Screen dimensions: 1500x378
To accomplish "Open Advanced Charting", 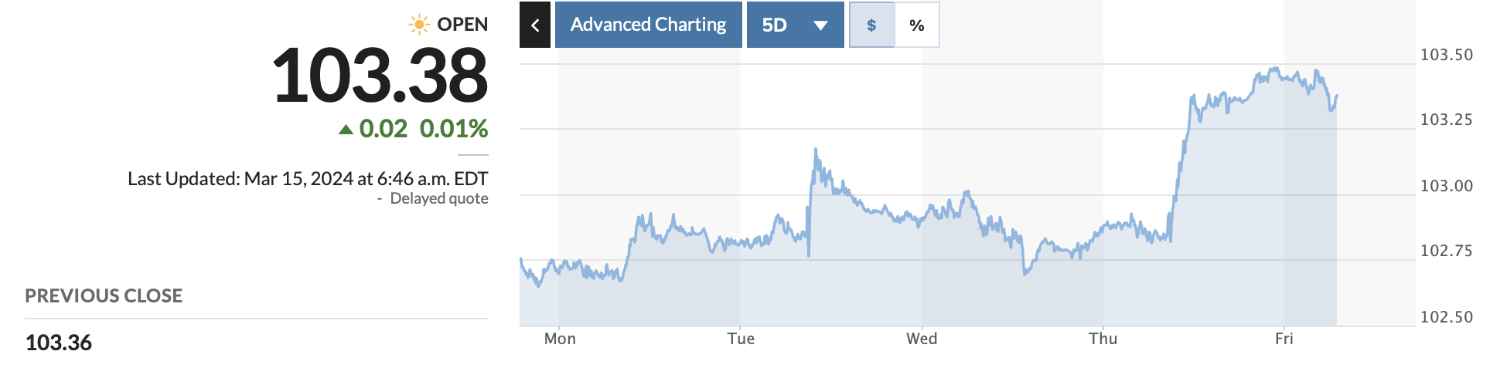I will tap(648, 25).
